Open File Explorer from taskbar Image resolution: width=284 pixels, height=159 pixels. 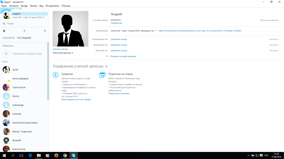[39, 155]
